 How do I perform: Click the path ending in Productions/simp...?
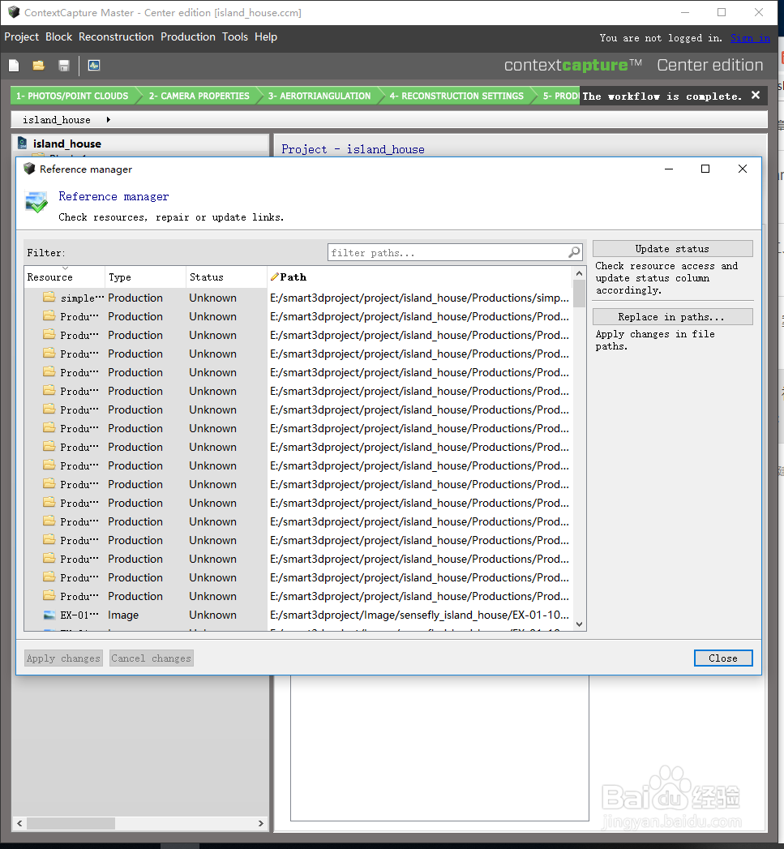pyautogui.click(x=420, y=298)
